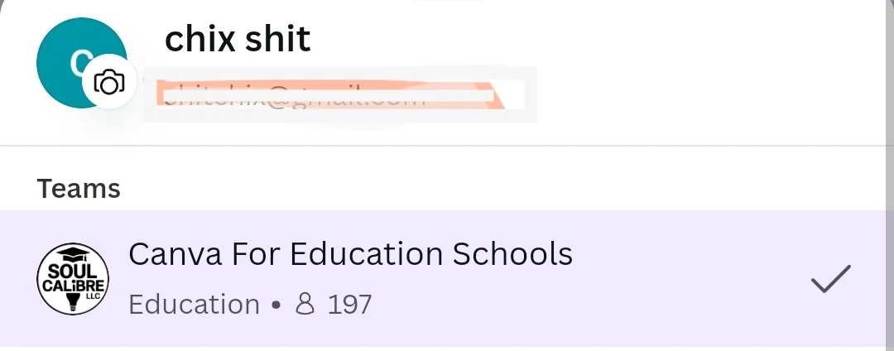Click the checkmark on the selected team
894x351 pixels.
tap(831, 279)
